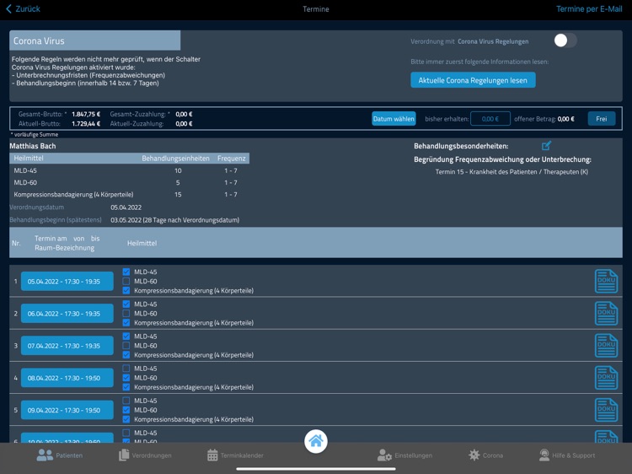This screenshot has height=474, width=632.
Task: Open DOKU document for appointment 05.04.2022
Action: coord(606,281)
